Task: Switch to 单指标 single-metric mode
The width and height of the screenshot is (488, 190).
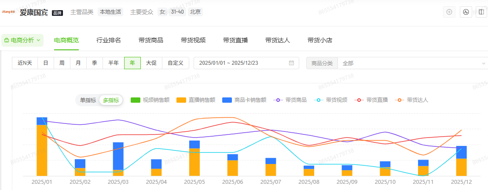Action: 88,100
